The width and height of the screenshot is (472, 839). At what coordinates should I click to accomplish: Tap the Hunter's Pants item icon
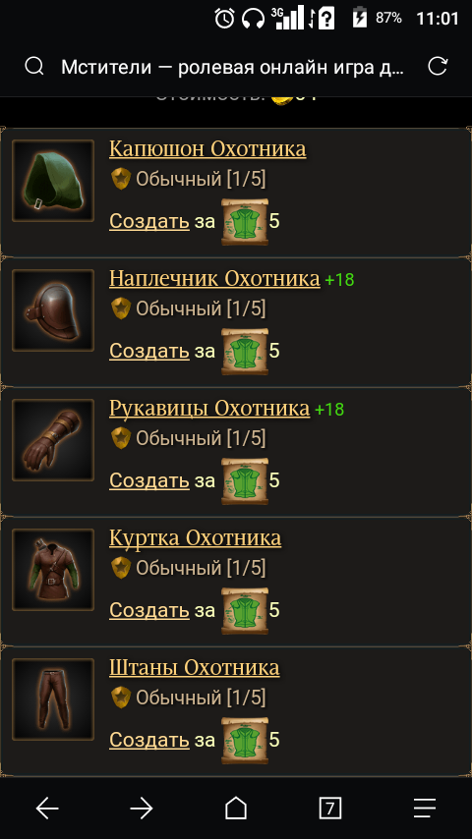tap(53, 699)
